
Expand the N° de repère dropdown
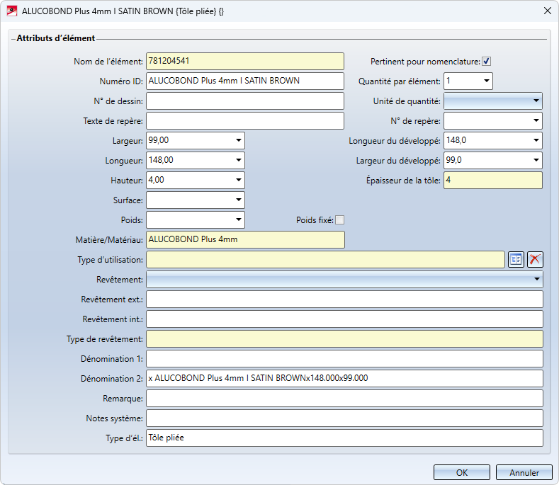point(535,121)
